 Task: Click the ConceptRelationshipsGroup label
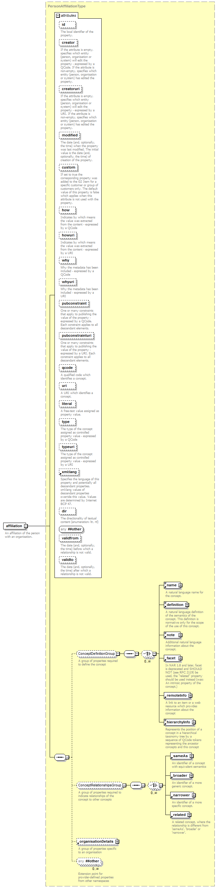pyautogui.click(x=99, y=785)
